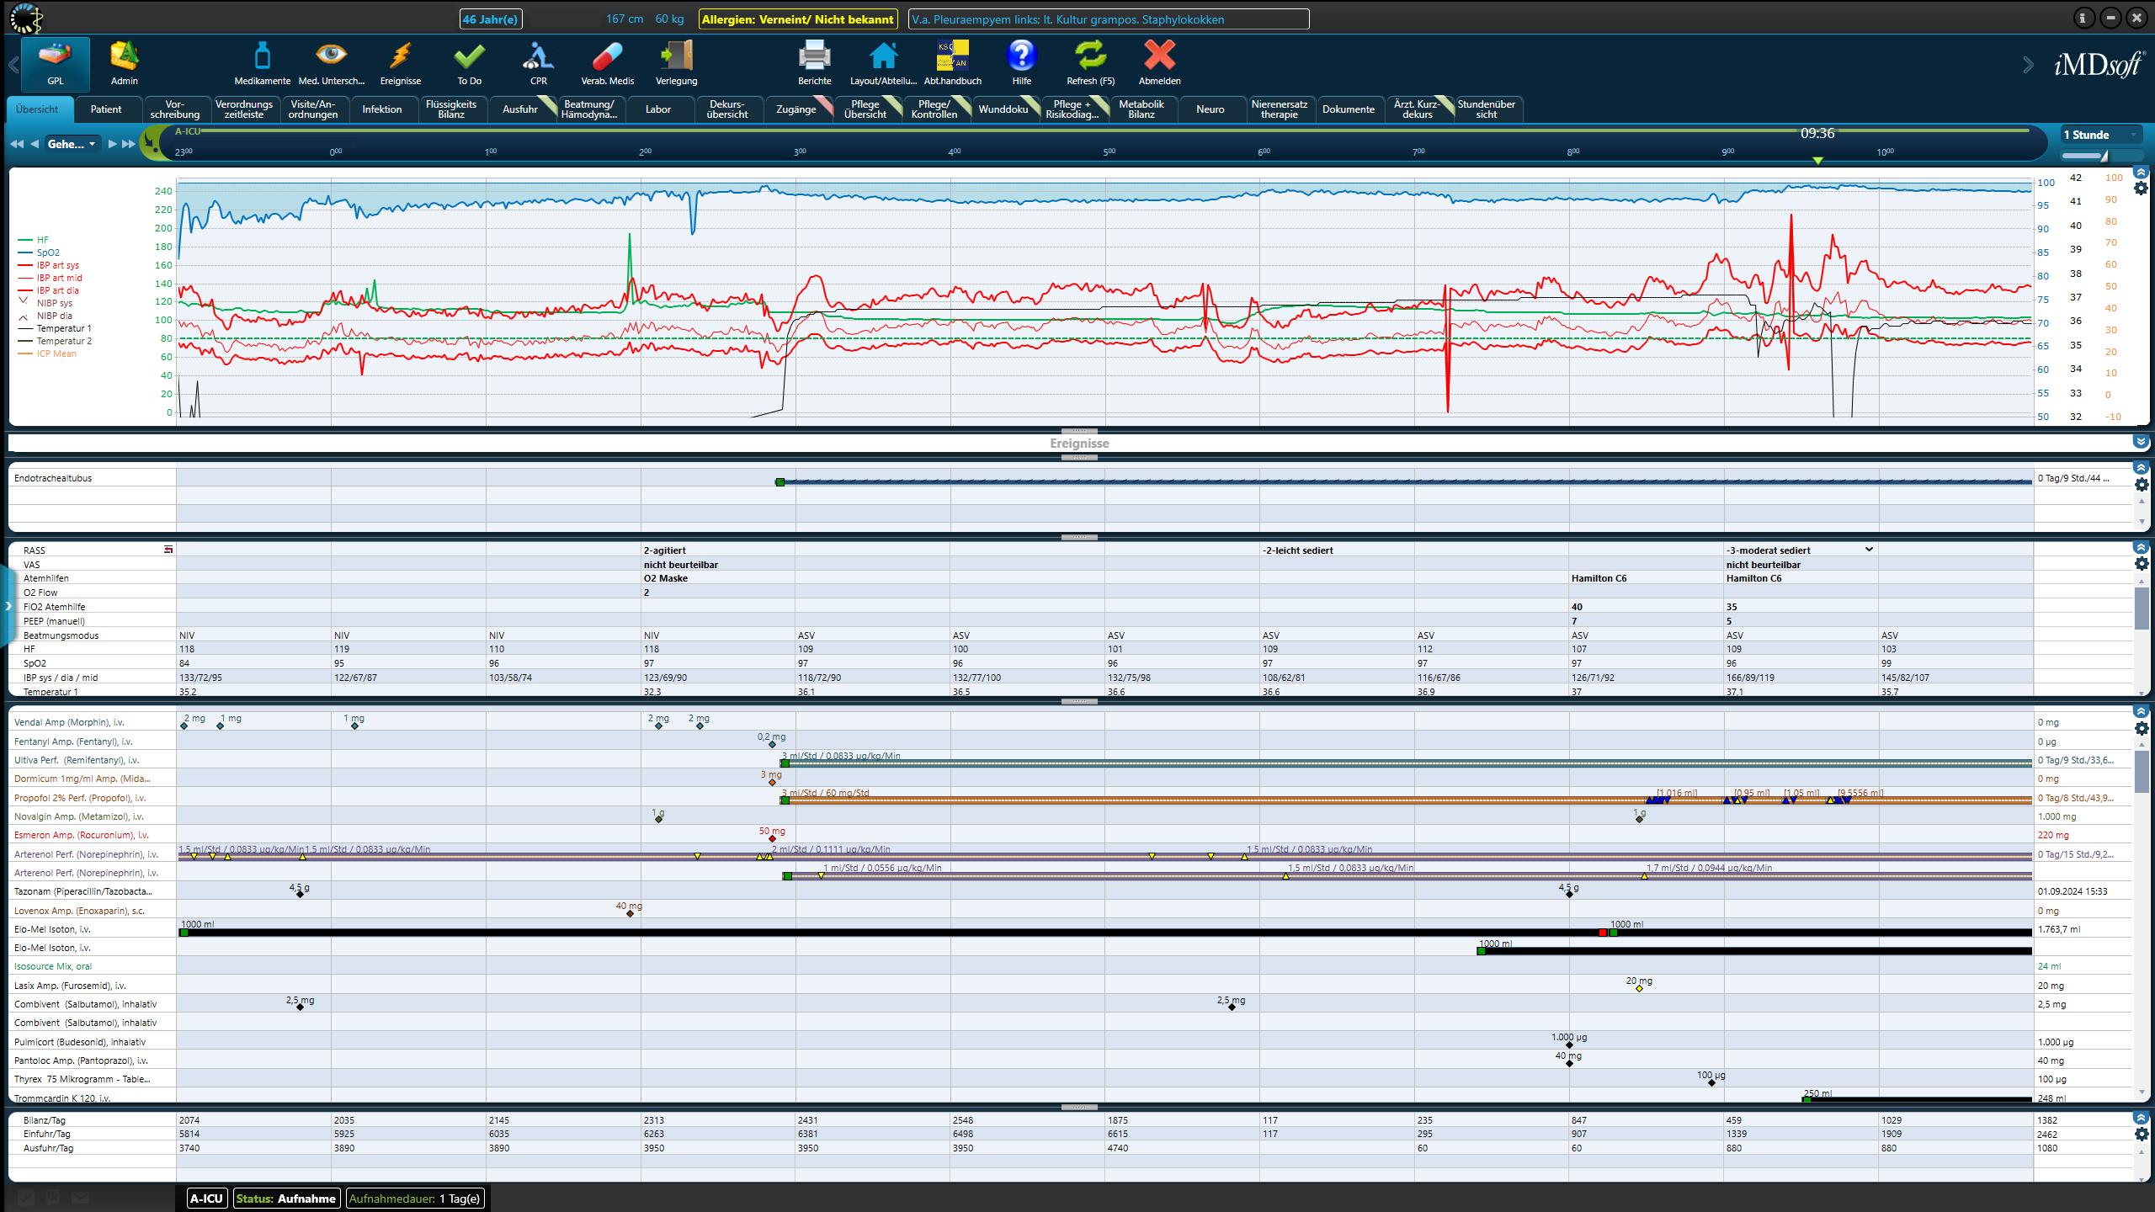Expand the Ereignisse section arrow
2155x1212 pixels.
pyautogui.click(x=2141, y=442)
